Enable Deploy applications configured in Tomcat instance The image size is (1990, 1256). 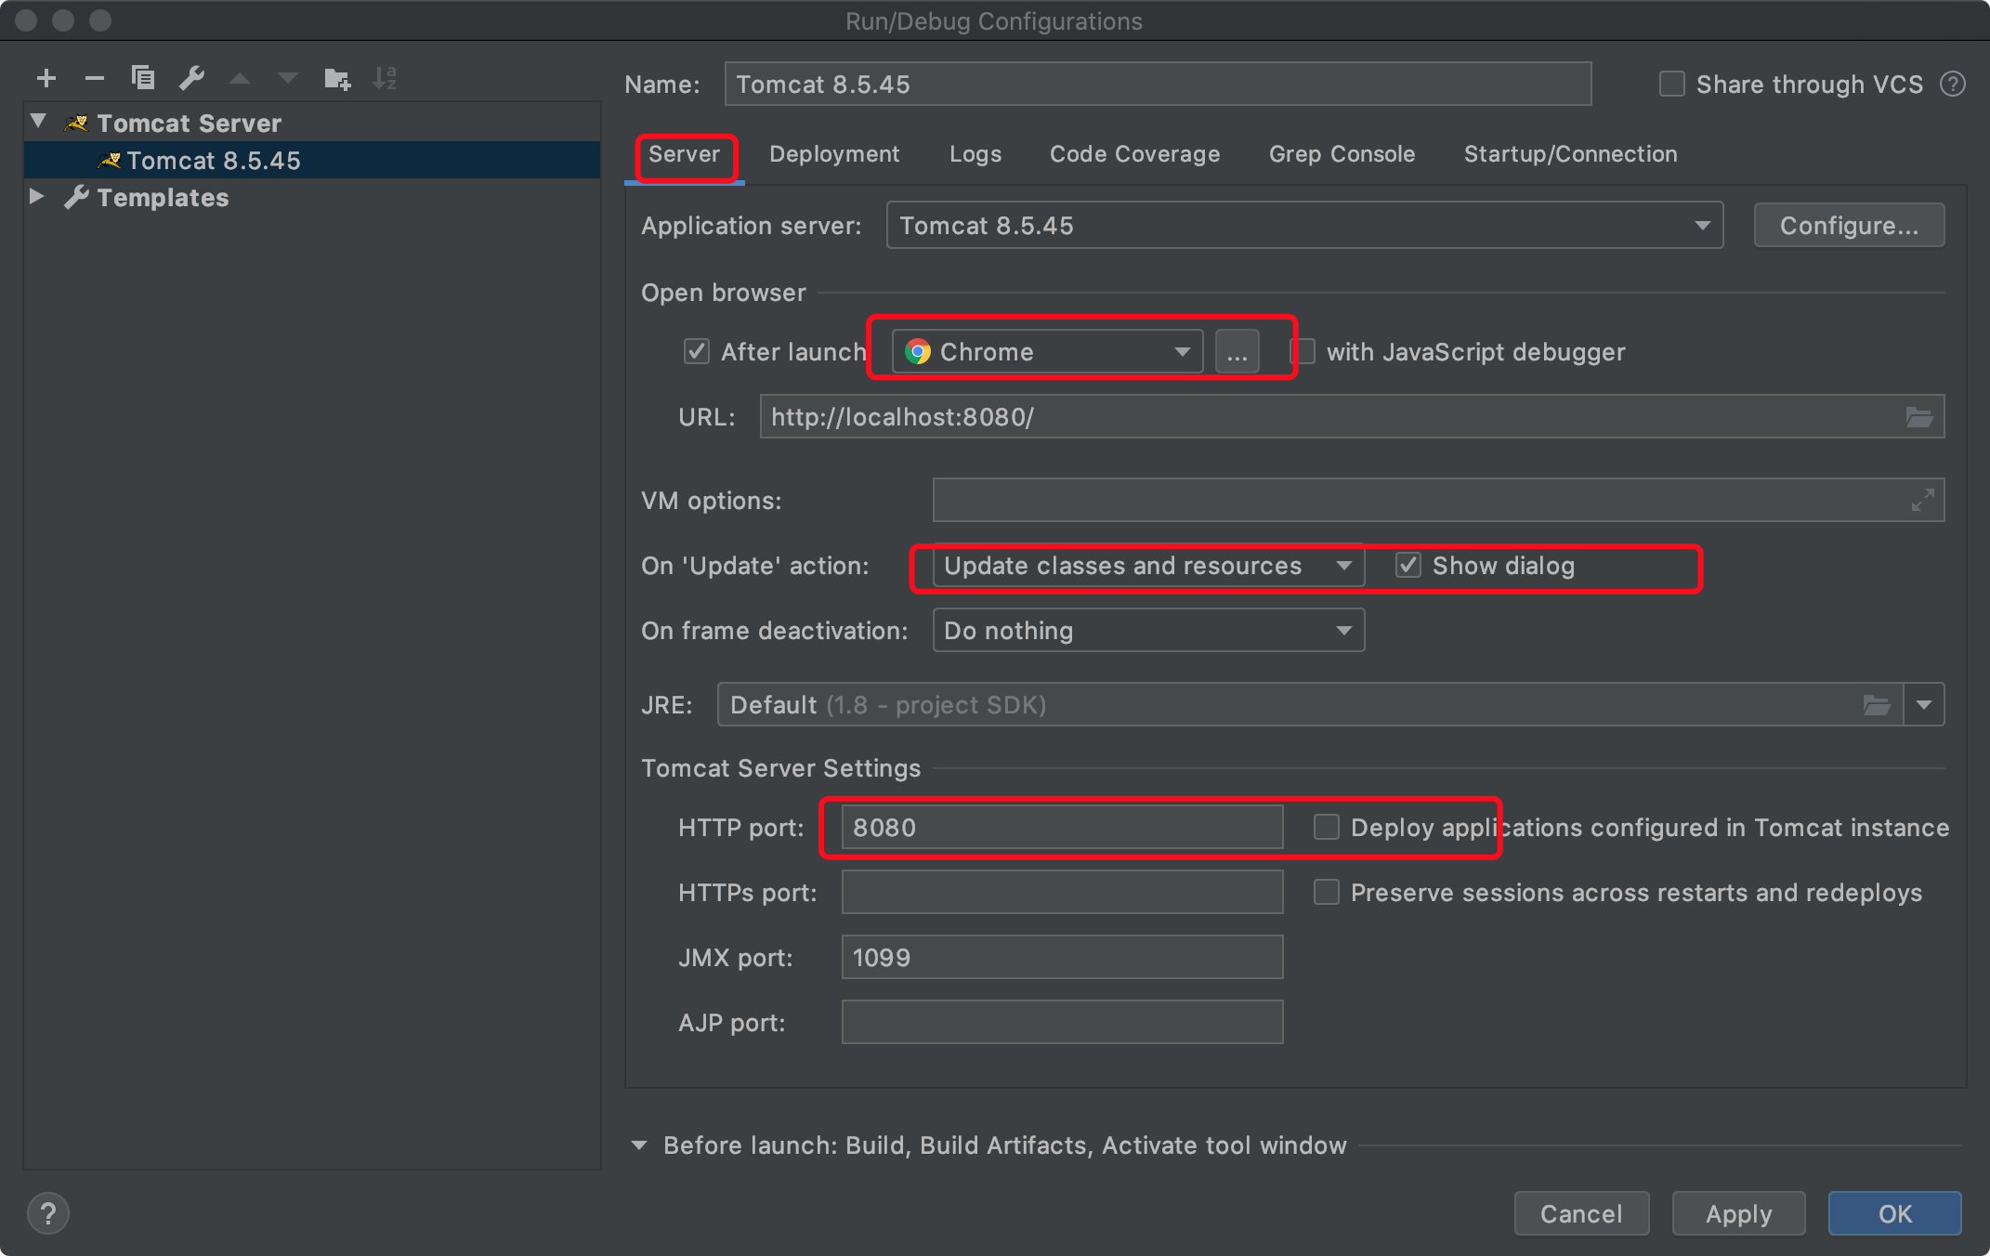click(1327, 827)
